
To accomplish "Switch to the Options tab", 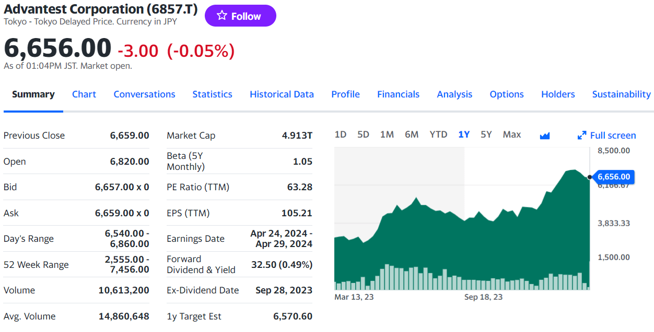I will click(x=507, y=94).
